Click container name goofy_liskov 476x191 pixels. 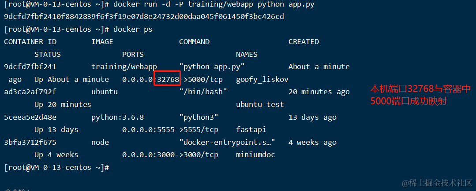coord(262,80)
